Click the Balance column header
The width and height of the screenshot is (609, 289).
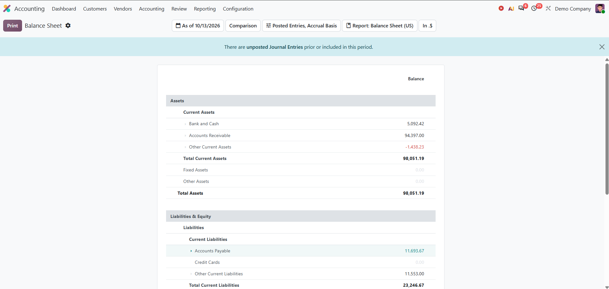click(x=416, y=79)
